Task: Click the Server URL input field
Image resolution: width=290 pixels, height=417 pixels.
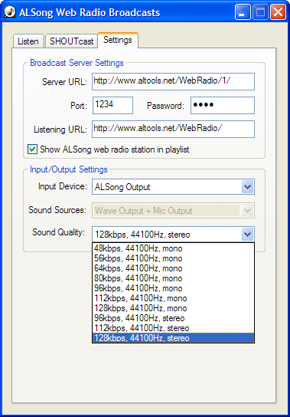Action: 173,82
